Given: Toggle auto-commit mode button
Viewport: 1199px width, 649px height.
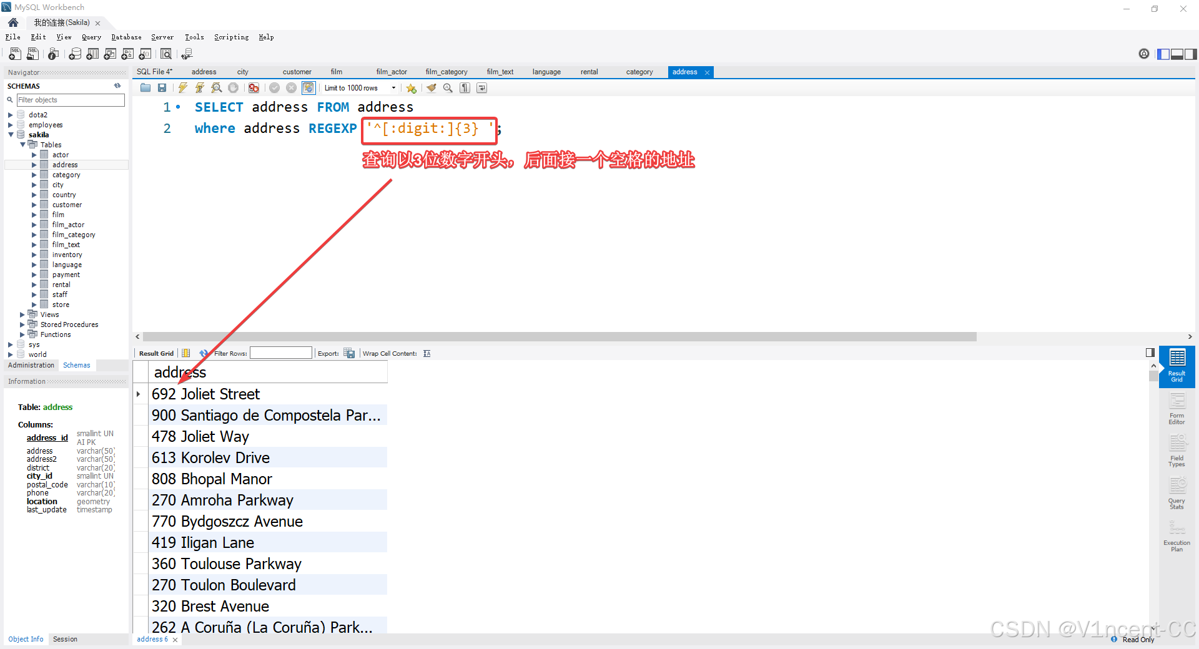Looking at the screenshot, I should point(308,88).
